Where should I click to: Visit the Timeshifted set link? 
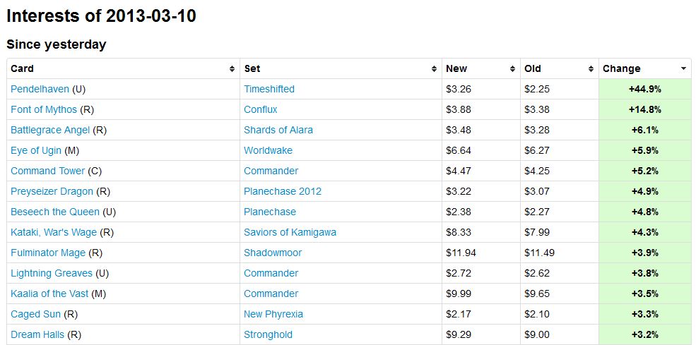point(269,89)
